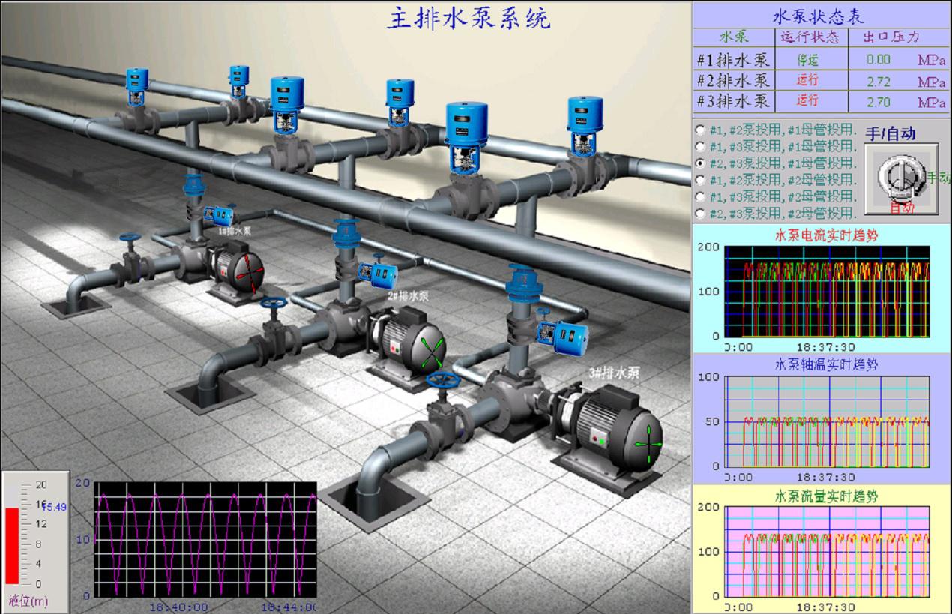Screen dimensions: 952x614
Task: Click the '运行状态' column header
Action: [x=809, y=37]
